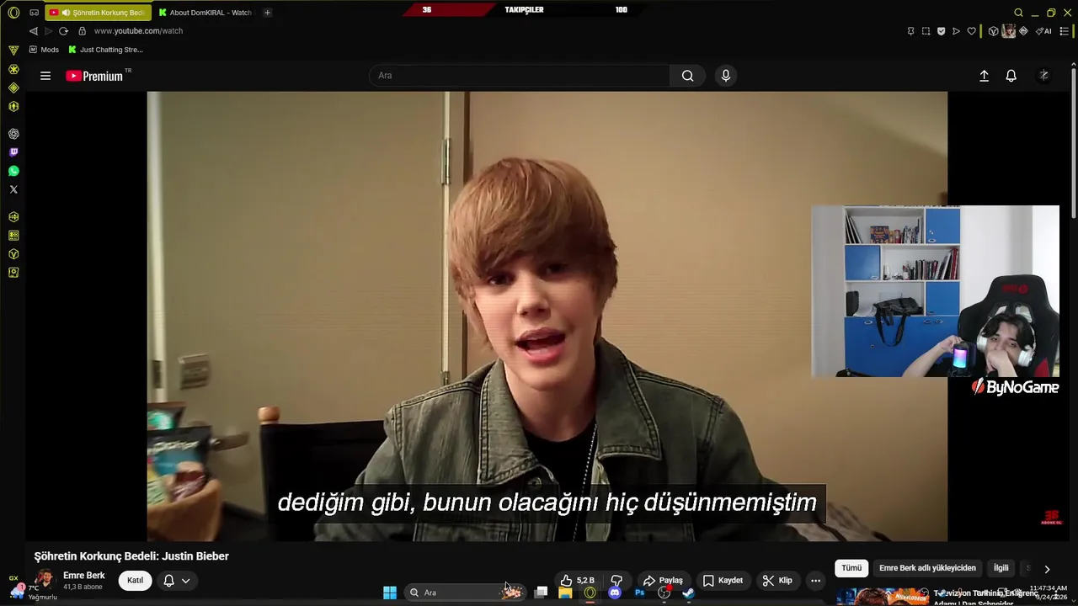Open the Just Chatting Stre... bookmark
The width and height of the screenshot is (1078, 606).
(105, 50)
